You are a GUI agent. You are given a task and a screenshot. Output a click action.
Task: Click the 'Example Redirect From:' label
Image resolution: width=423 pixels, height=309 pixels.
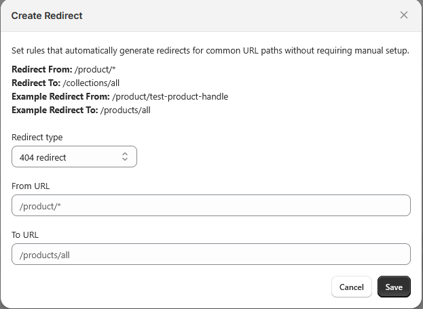(60, 96)
